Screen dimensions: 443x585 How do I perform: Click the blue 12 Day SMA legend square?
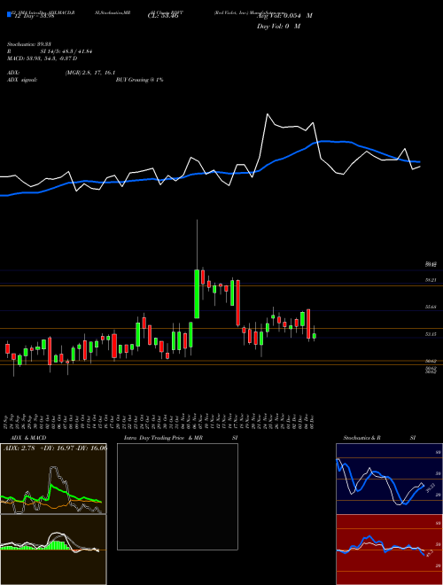tap(9, 14)
